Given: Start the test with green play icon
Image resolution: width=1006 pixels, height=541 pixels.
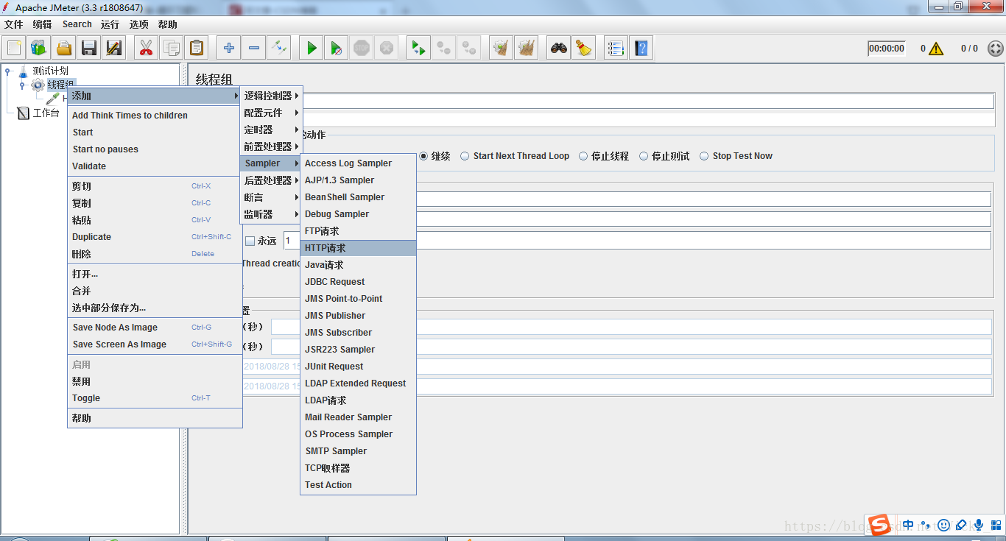Looking at the screenshot, I should click(x=312, y=49).
